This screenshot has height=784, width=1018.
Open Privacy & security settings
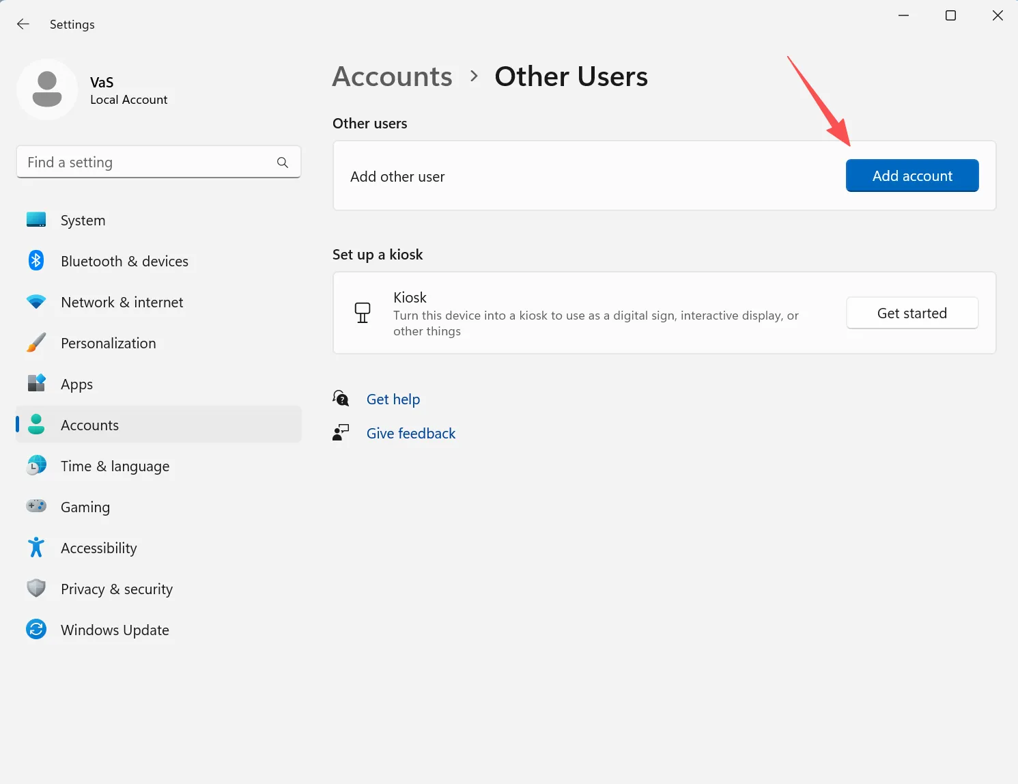158,589
